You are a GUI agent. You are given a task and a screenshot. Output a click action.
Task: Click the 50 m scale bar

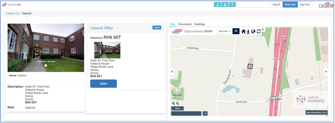coord(177,108)
